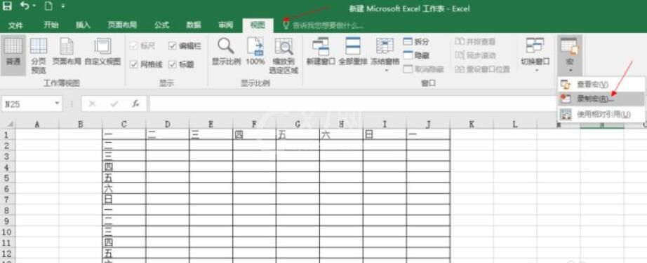Open the 冻结窗格 freeze panes dropdown

(x=385, y=55)
